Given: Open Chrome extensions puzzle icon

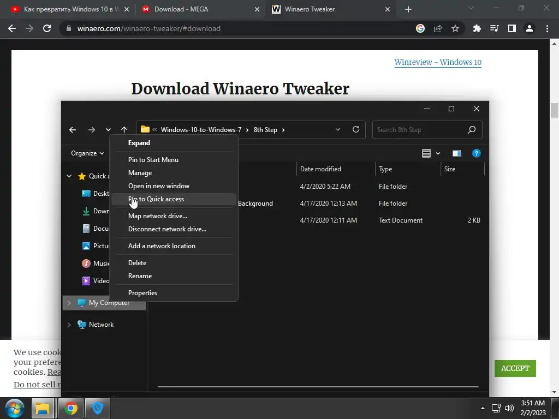Looking at the screenshot, I should [x=477, y=28].
